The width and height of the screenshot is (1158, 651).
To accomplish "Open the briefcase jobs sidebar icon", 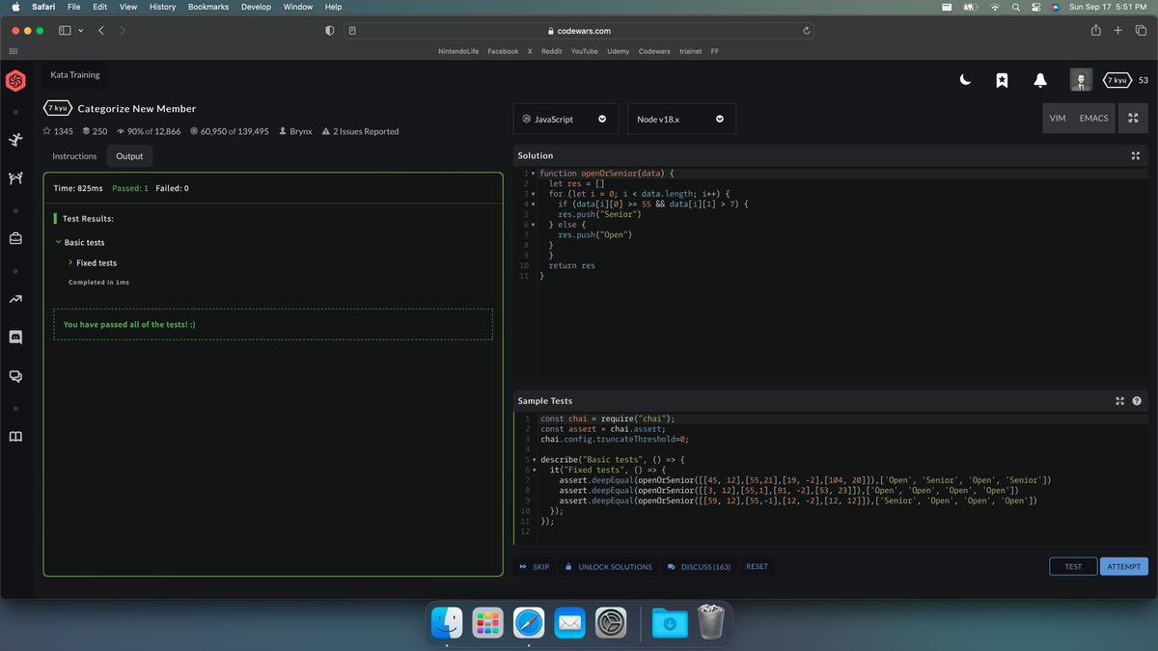I will [x=15, y=238].
